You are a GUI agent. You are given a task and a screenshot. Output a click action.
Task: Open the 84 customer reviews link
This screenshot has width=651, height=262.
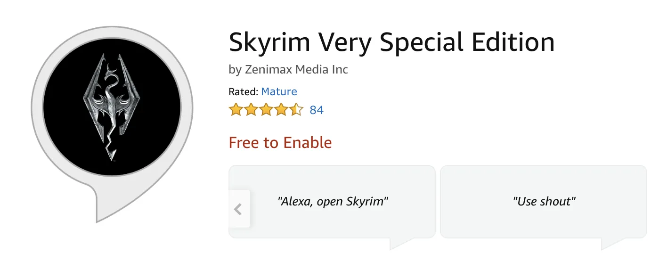(317, 110)
